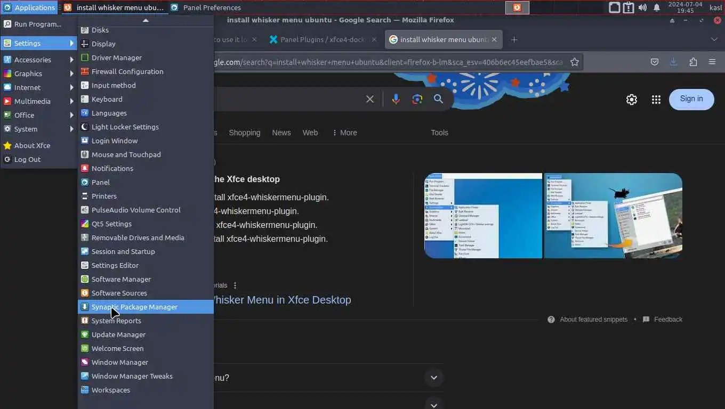Open Firefox downloads panel
Image resolution: width=725 pixels, height=409 pixels.
point(673,62)
